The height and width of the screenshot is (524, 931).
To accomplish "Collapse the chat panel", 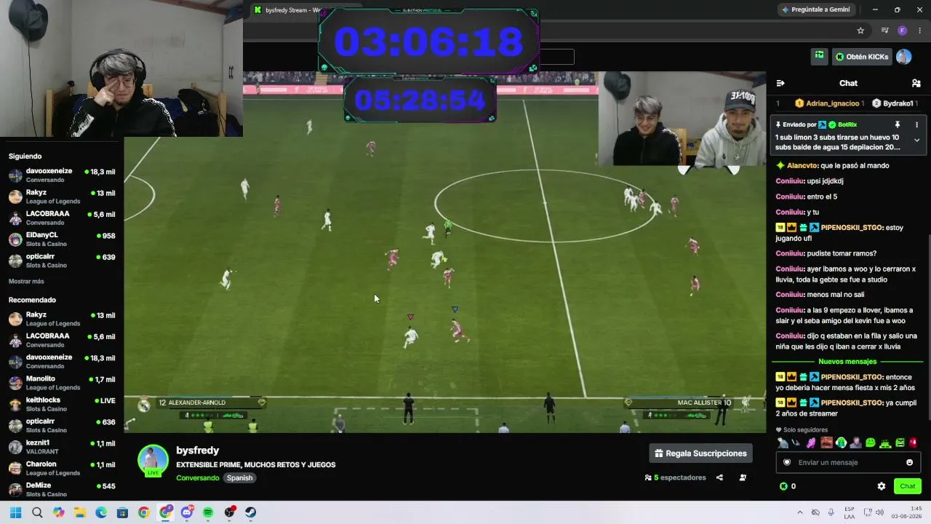I will point(780,83).
